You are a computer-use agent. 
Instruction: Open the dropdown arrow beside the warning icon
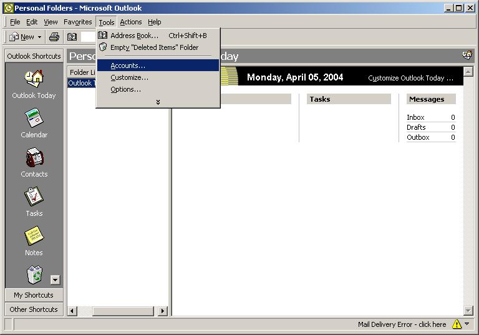[467, 324]
